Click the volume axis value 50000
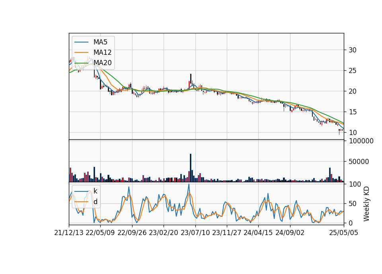The width and height of the screenshot is (382, 274). (x=359, y=162)
